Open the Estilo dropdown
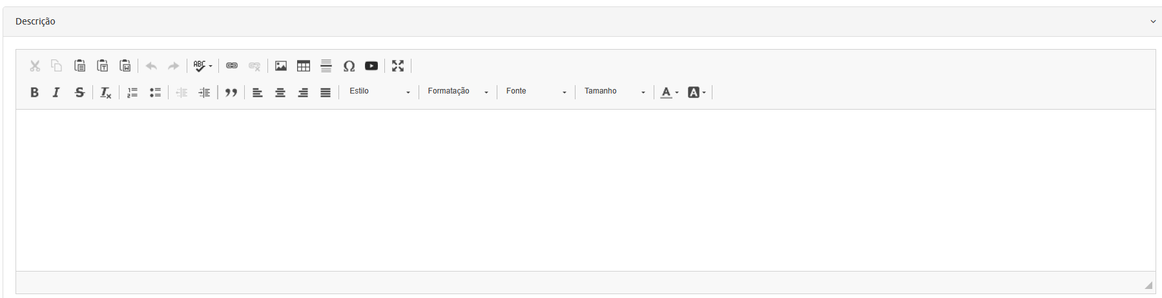Image resolution: width=1162 pixels, height=298 pixels. click(x=379, y=92)
